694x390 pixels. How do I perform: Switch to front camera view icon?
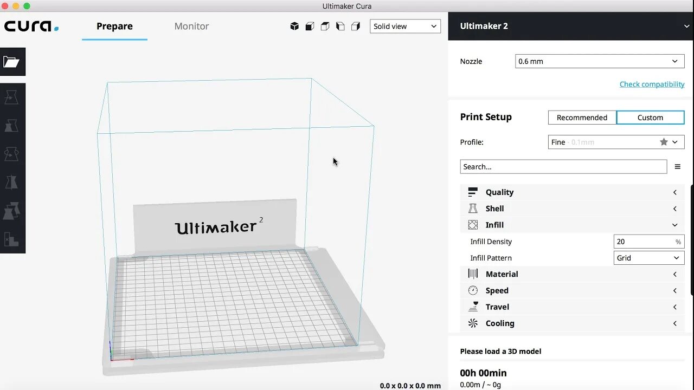pos(310,26)
